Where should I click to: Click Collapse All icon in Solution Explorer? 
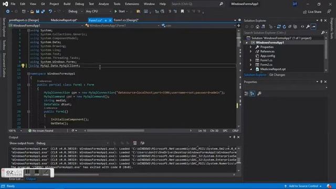[x=290, y=27]
